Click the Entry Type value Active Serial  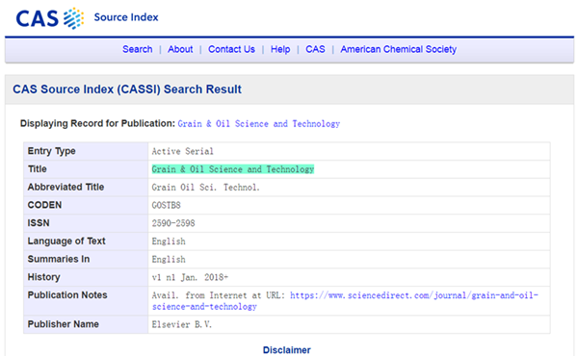[182, 151]
